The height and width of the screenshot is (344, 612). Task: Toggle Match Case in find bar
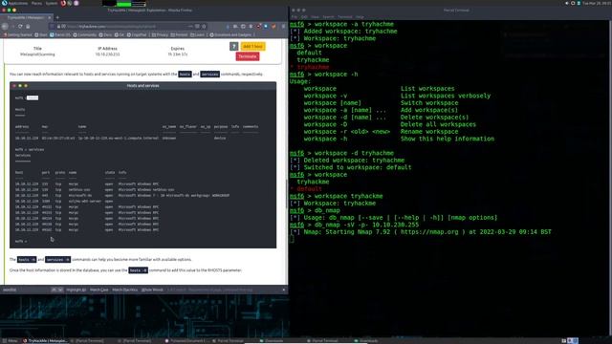(x=98, y=290)
